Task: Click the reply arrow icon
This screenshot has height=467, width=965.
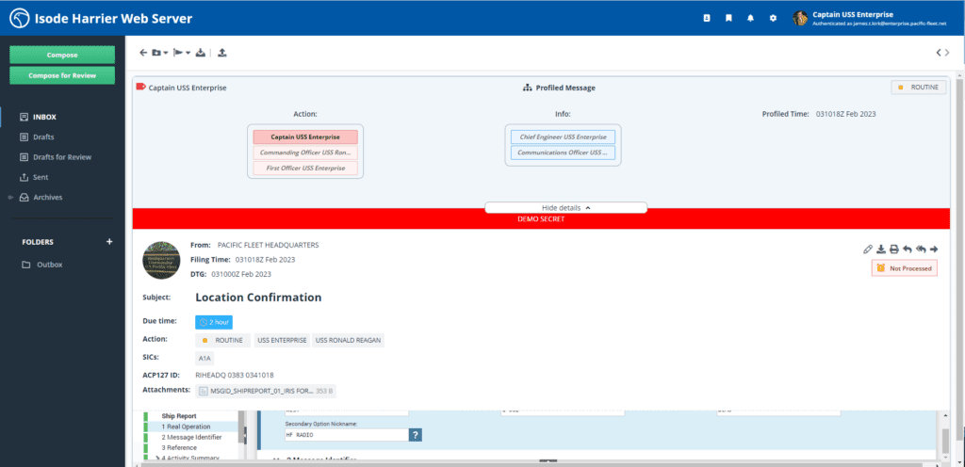Action: [907, 250]
